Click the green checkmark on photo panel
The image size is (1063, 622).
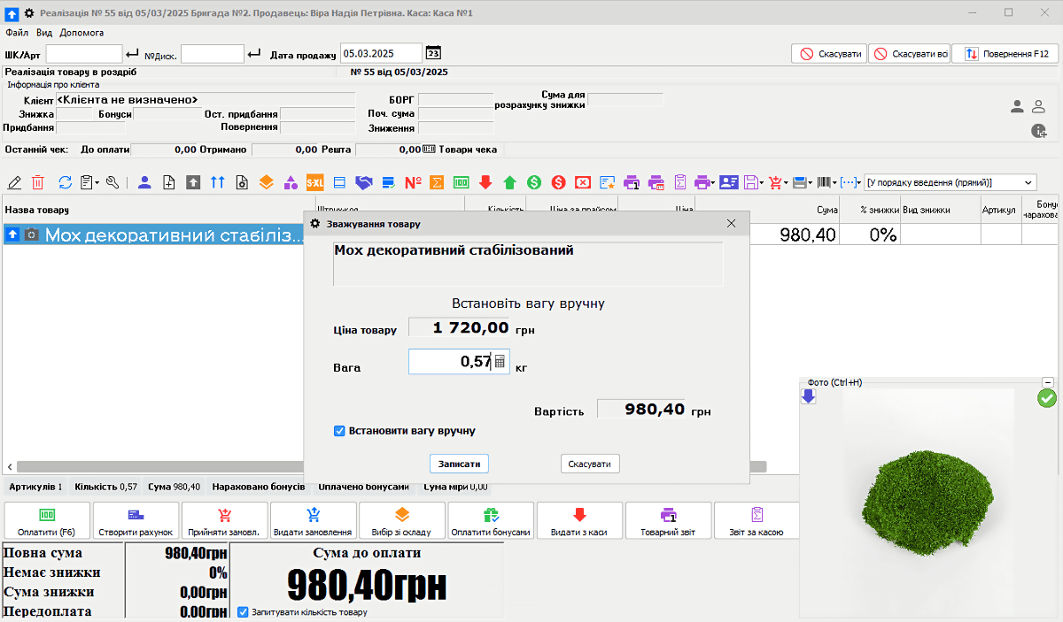click(1047, 399)
